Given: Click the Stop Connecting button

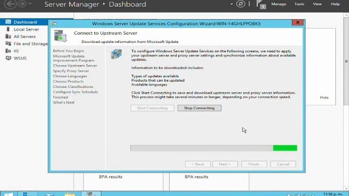Looking at the screenshot, I should [200, 108].
